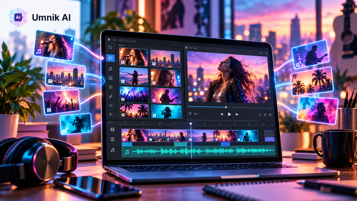Select the blue singer silhouette media thumbnail
The height and width of the screenshot is (201, 357).
point(166,112)
